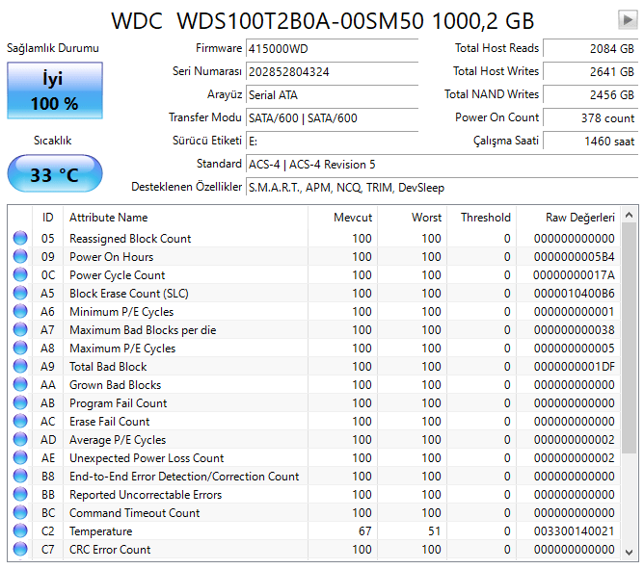Click the Transfer Modu field SATA/600

332,118
